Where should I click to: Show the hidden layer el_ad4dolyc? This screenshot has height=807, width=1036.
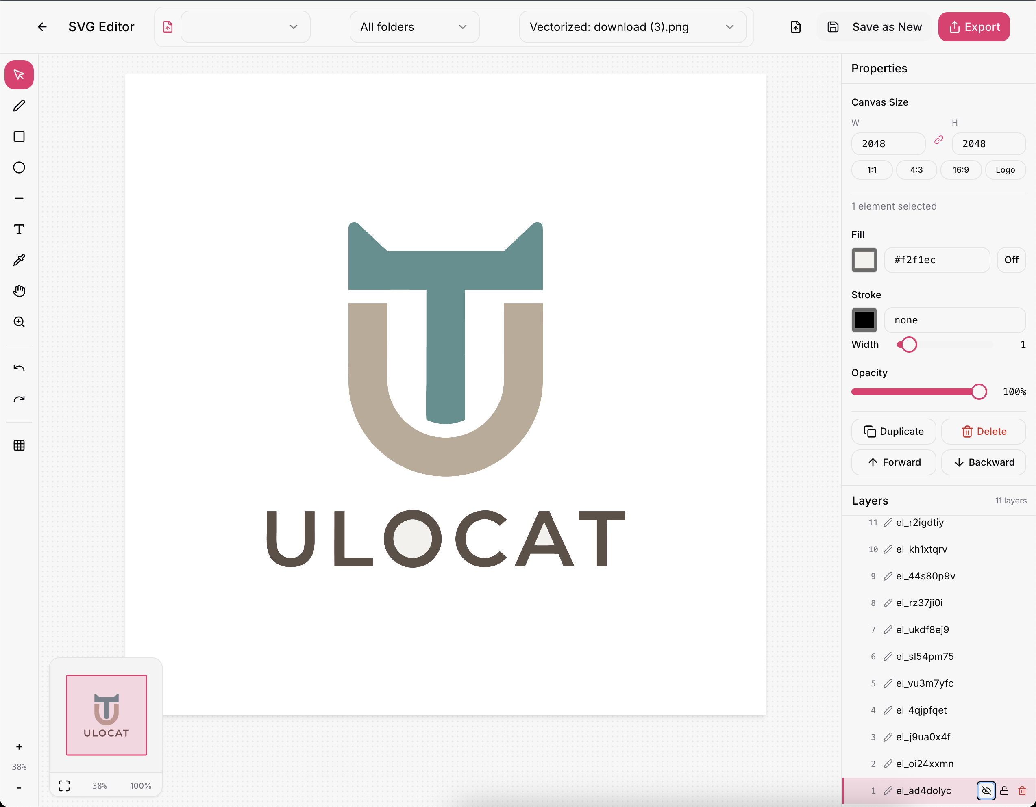click(986, 790)
